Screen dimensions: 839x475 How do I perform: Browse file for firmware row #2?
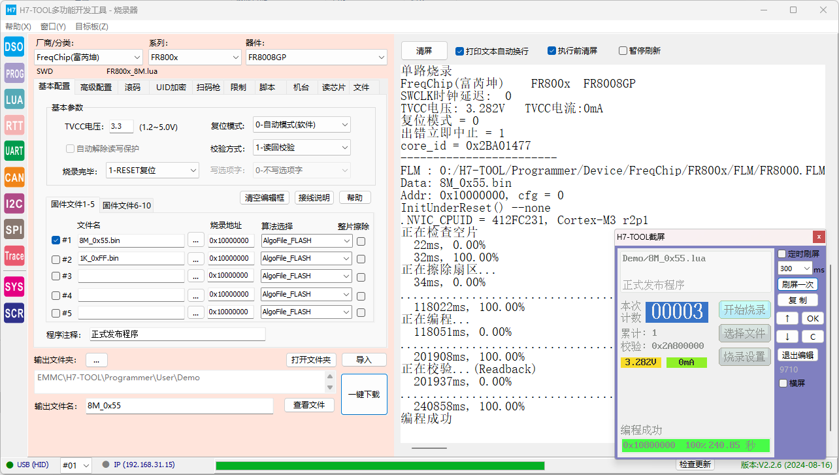tap(196, 258)
